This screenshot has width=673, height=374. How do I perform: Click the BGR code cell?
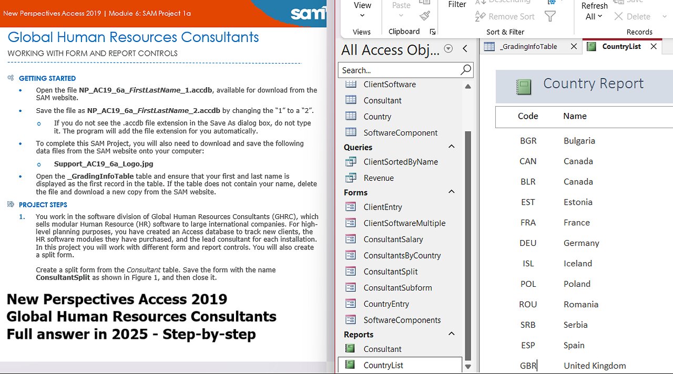click(528, 141)
